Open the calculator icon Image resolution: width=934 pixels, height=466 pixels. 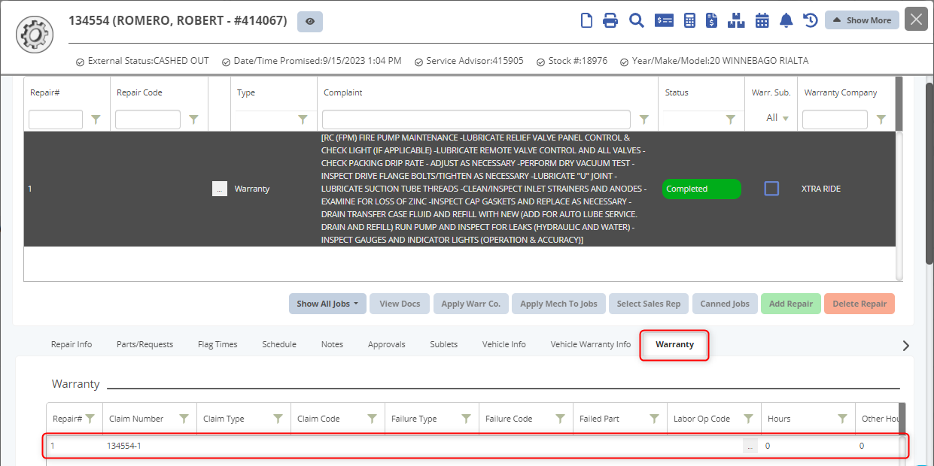tap(689, 20)
